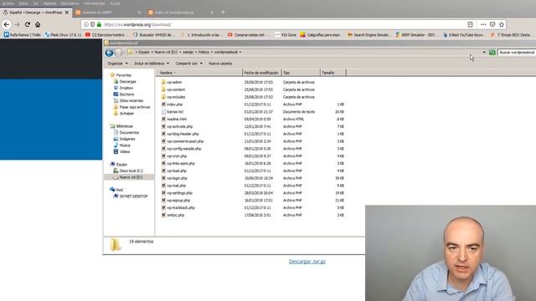Click Explorer forward navigation arrow
Viewport: 536px width, 301px height.
tap(118, 53)
